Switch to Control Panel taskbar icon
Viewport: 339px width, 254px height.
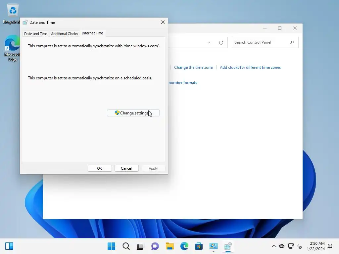coord(214,246)
